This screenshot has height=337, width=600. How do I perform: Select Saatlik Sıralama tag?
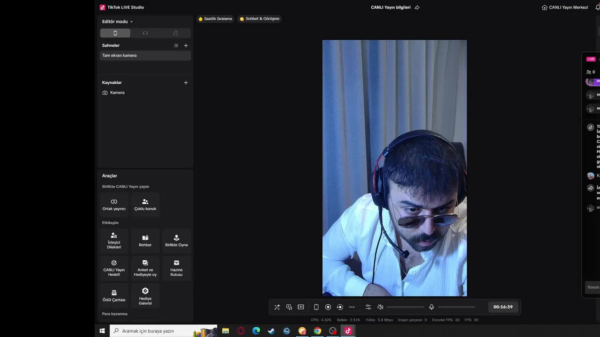point(215,19)
